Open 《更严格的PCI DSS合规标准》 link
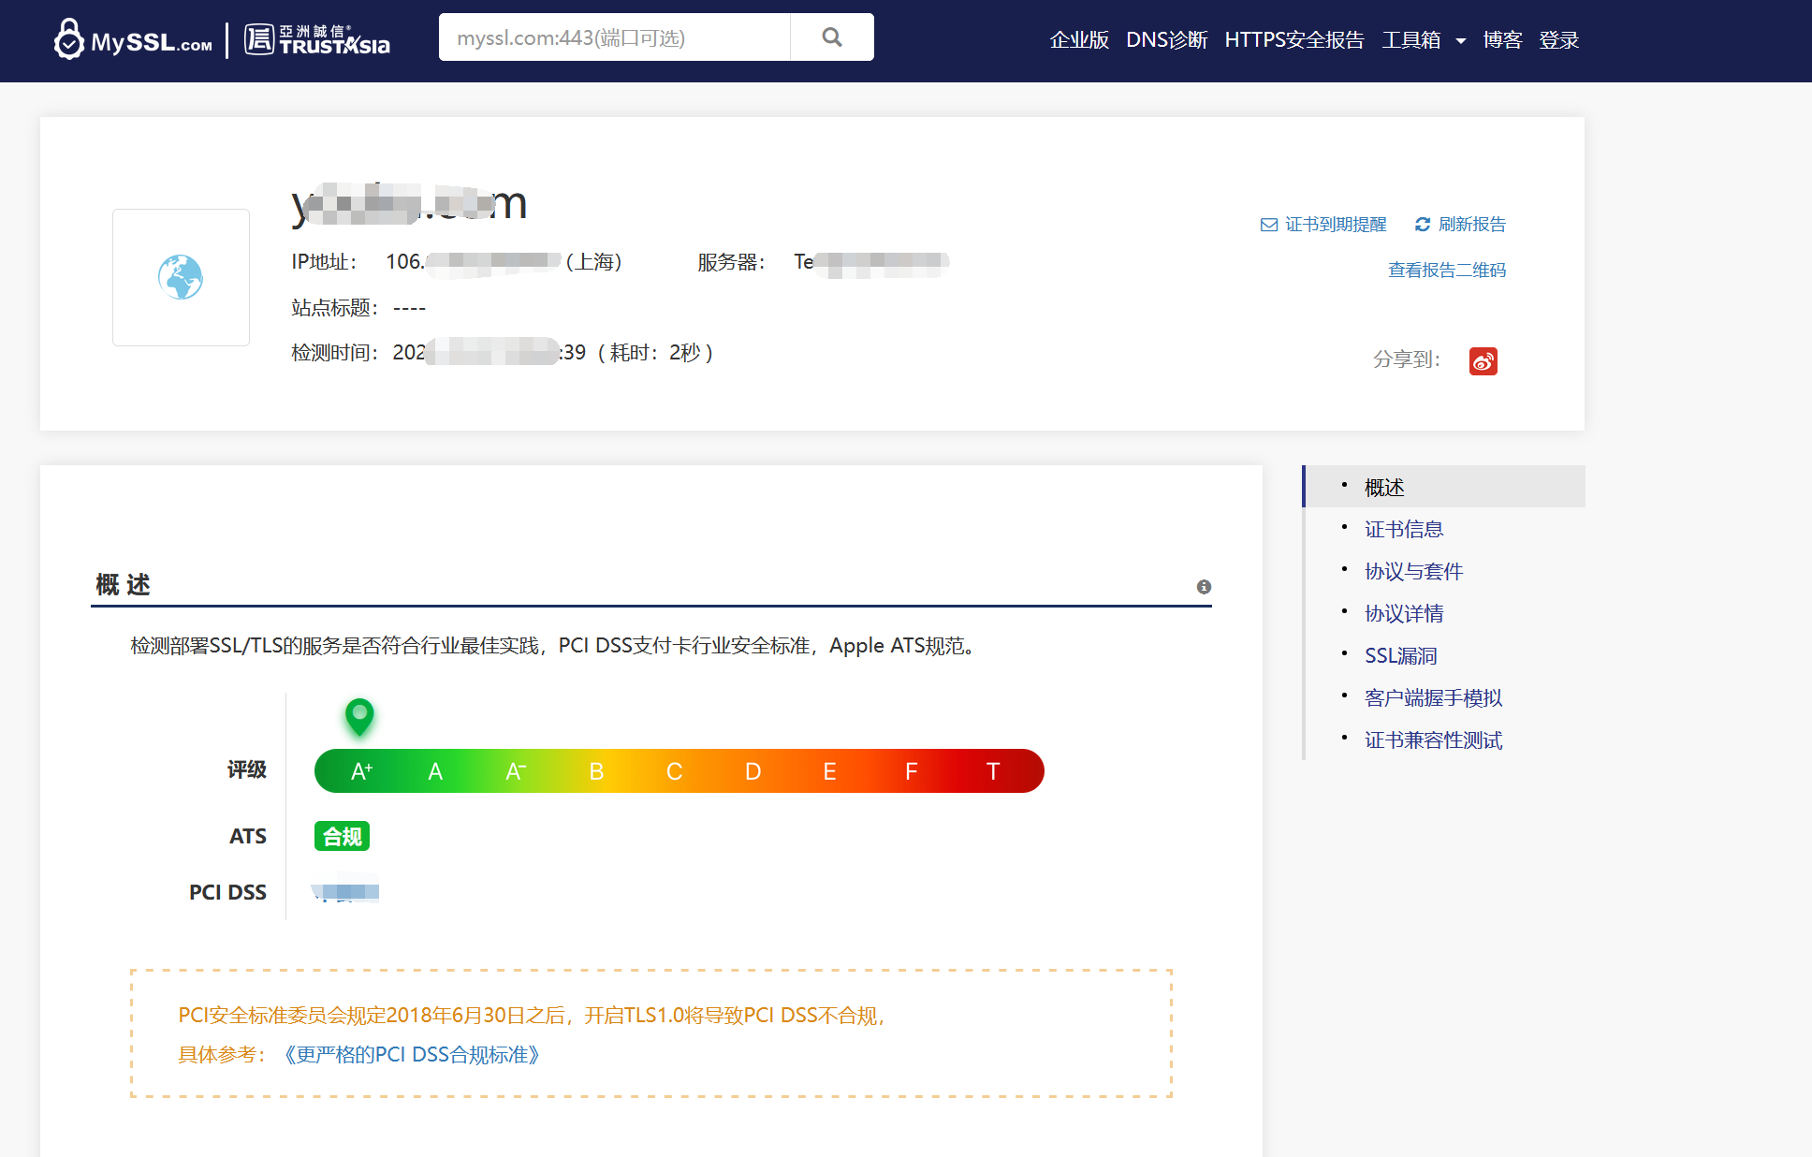The image size is (1812, 1157). (411, 1055)
